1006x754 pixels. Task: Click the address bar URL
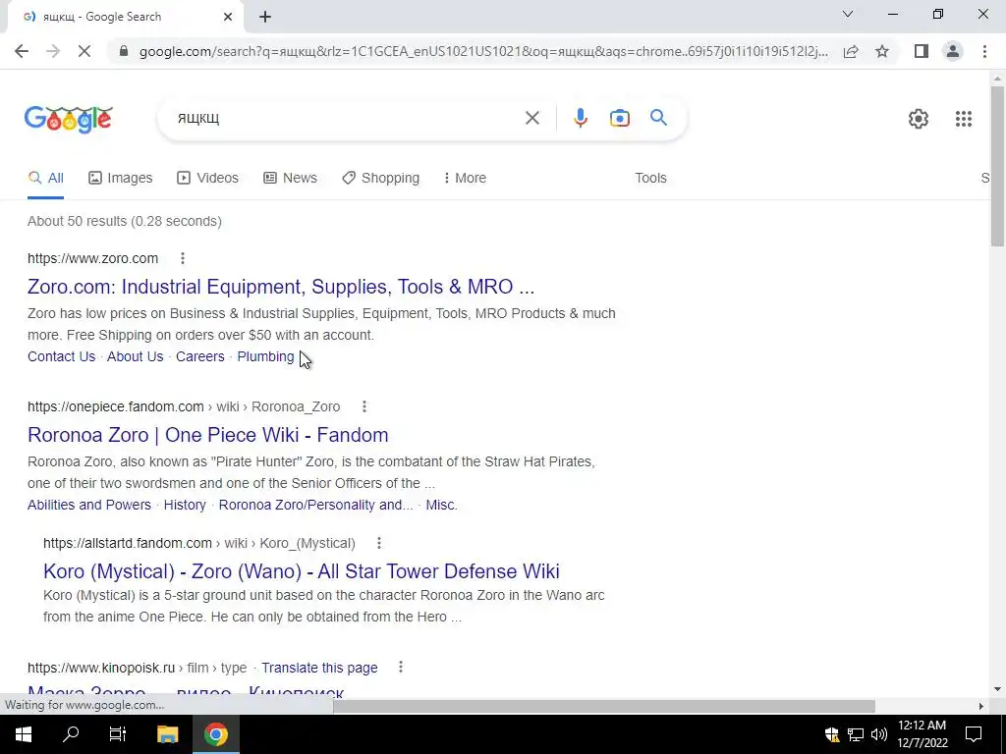(483, 51)
